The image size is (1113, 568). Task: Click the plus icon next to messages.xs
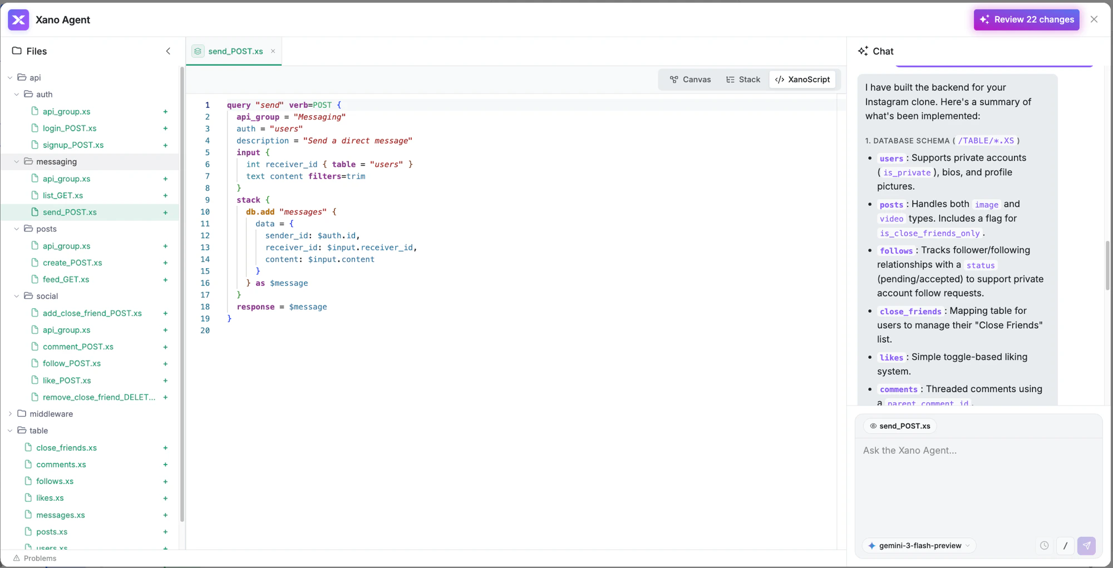165,515
